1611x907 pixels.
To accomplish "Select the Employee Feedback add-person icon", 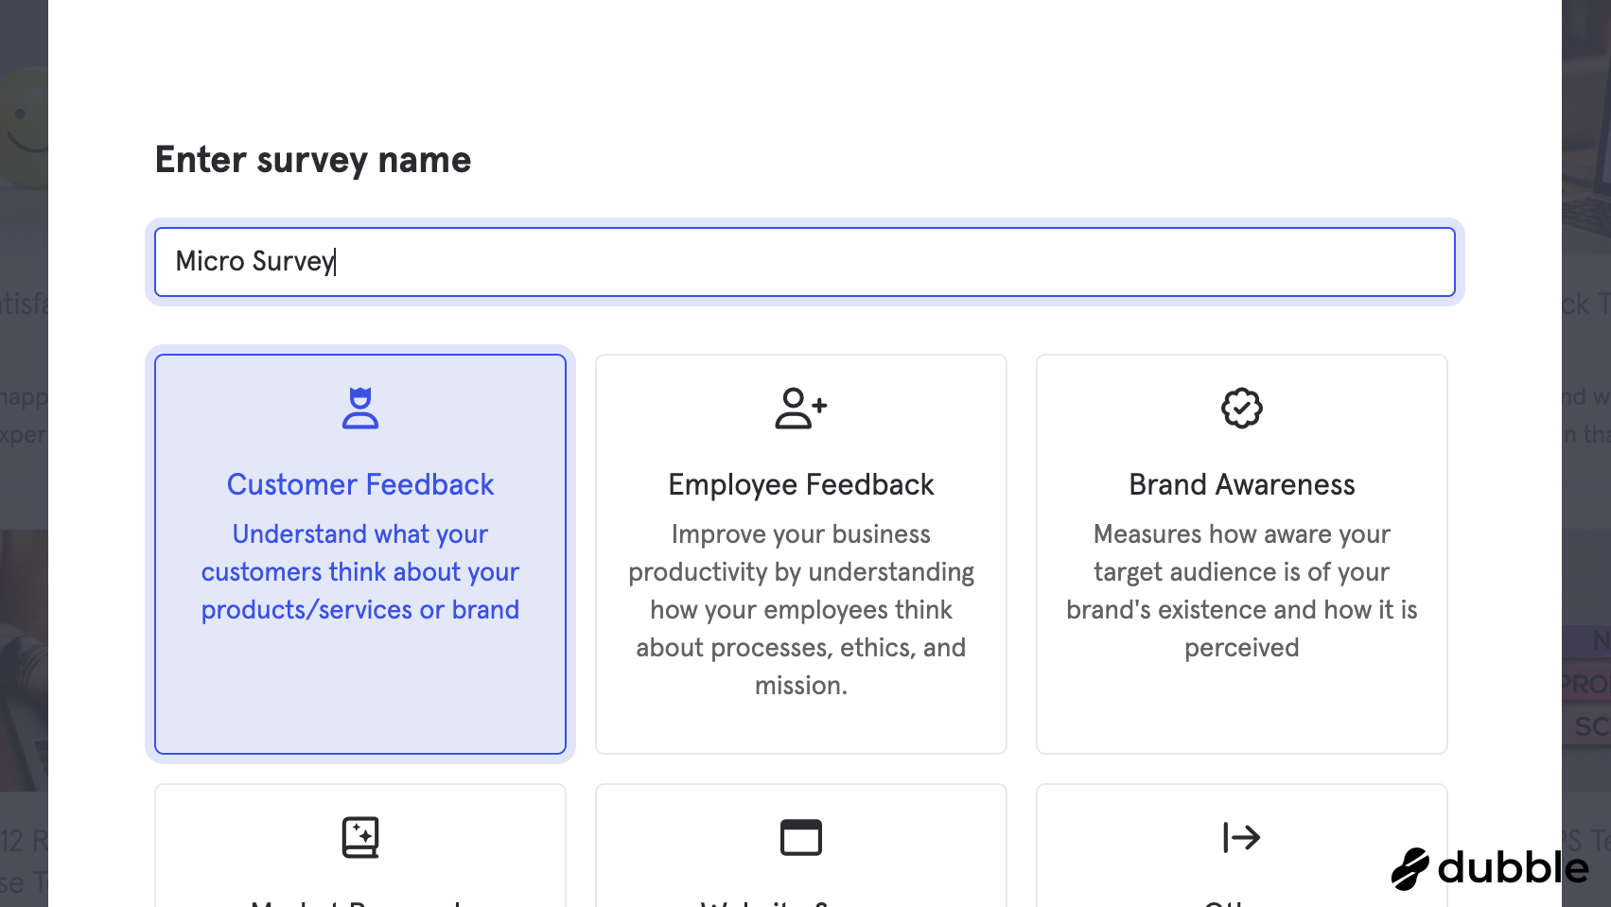I will pos(801,409).
